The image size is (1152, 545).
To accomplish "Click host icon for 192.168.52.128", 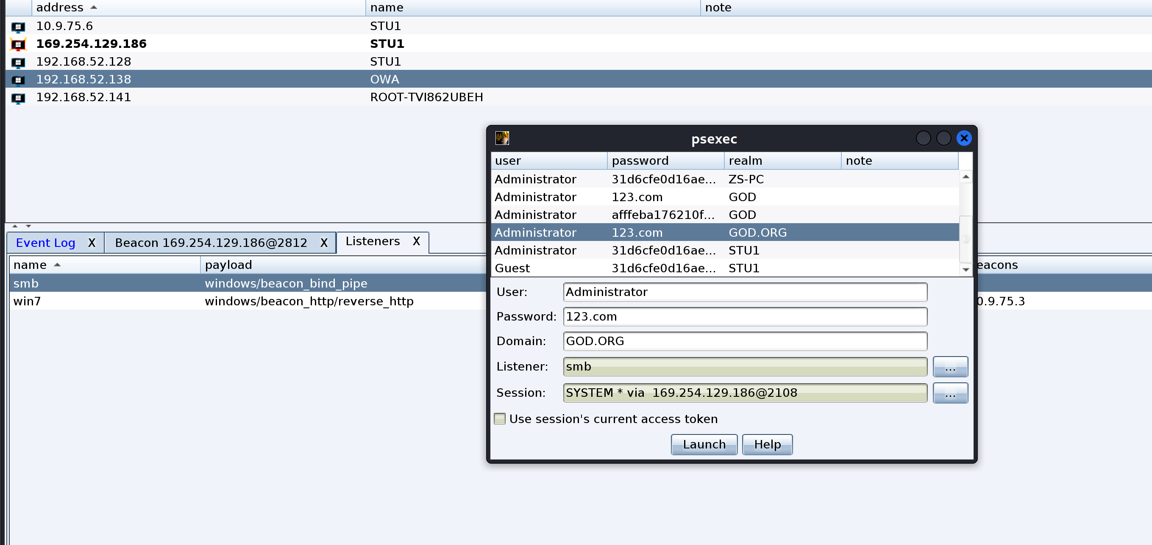I will [x=18, y=62].
